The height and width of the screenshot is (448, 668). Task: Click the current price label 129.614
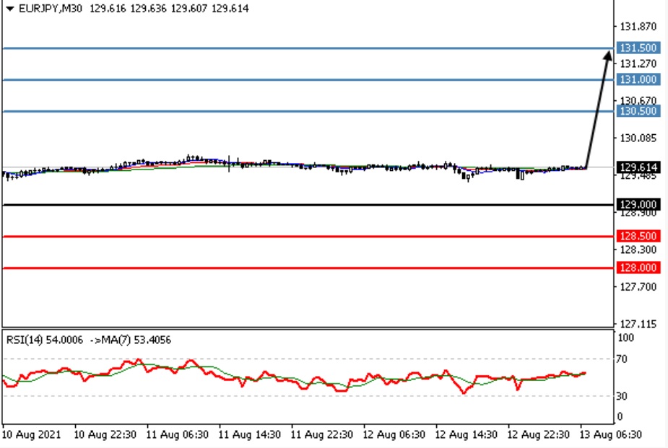(x=638, y=167)
